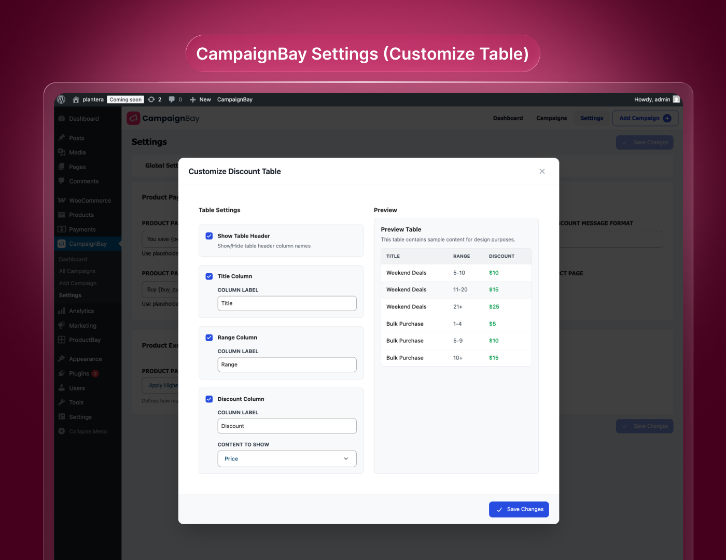Click the Analytics bar chart icon

tap(62, 311)
